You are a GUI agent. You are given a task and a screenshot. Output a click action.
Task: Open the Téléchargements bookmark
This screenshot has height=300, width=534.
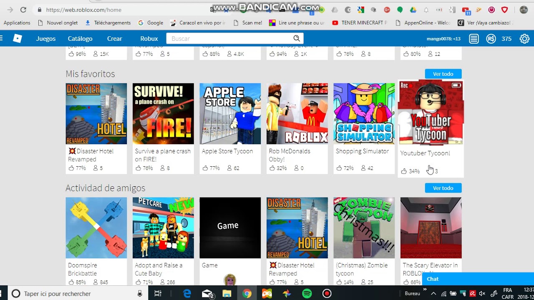point(108,22)
